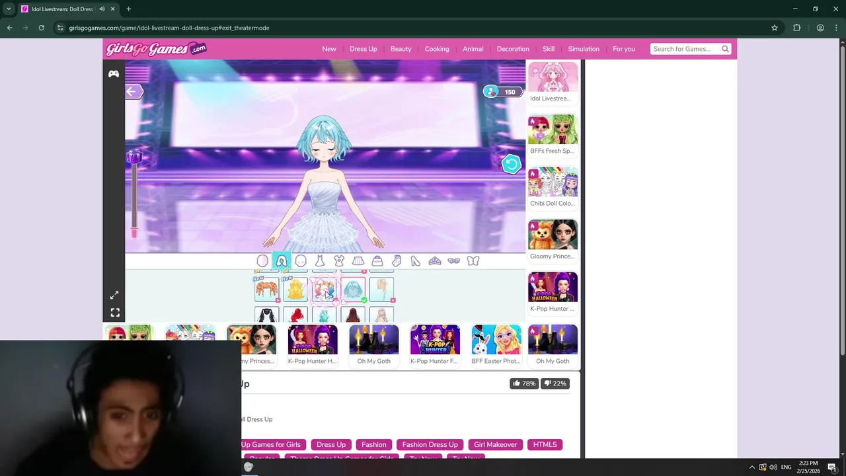The width and height of the screenshot is (846, 476).
Task: Open the tiara crown category icon
Action: 435,261
